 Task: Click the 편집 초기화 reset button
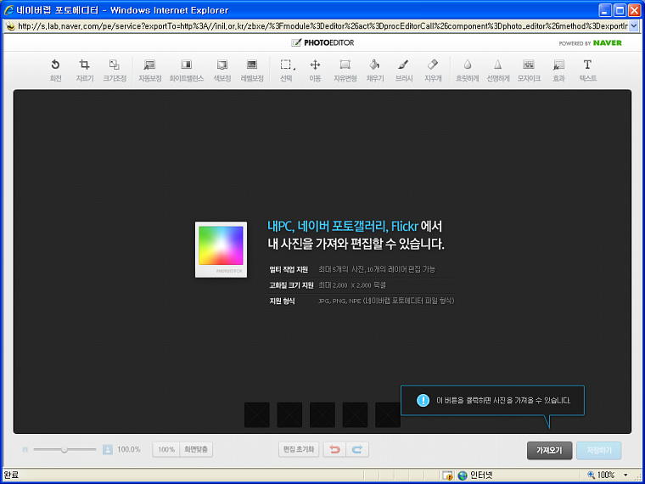coord(299,449)
